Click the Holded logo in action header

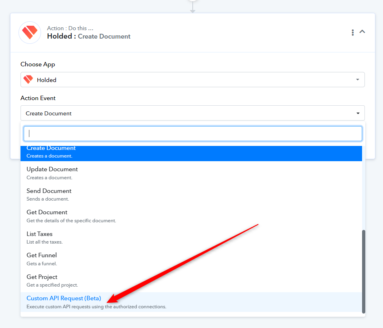[30, 33]
